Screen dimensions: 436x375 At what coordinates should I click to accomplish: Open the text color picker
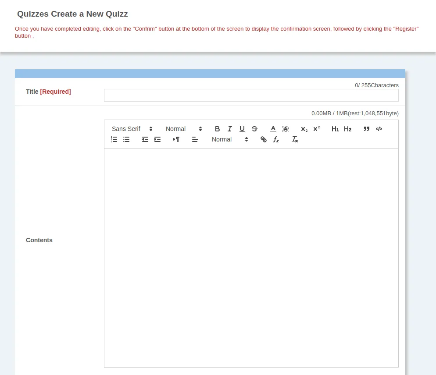(273, 129)
